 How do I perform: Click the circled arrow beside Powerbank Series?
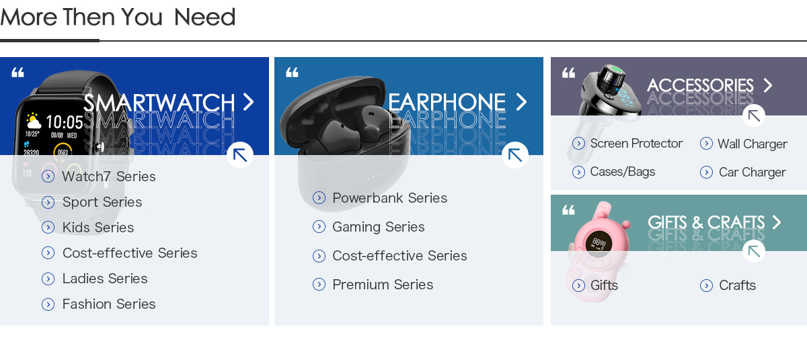pyautogui.click(x=319, y=198)
